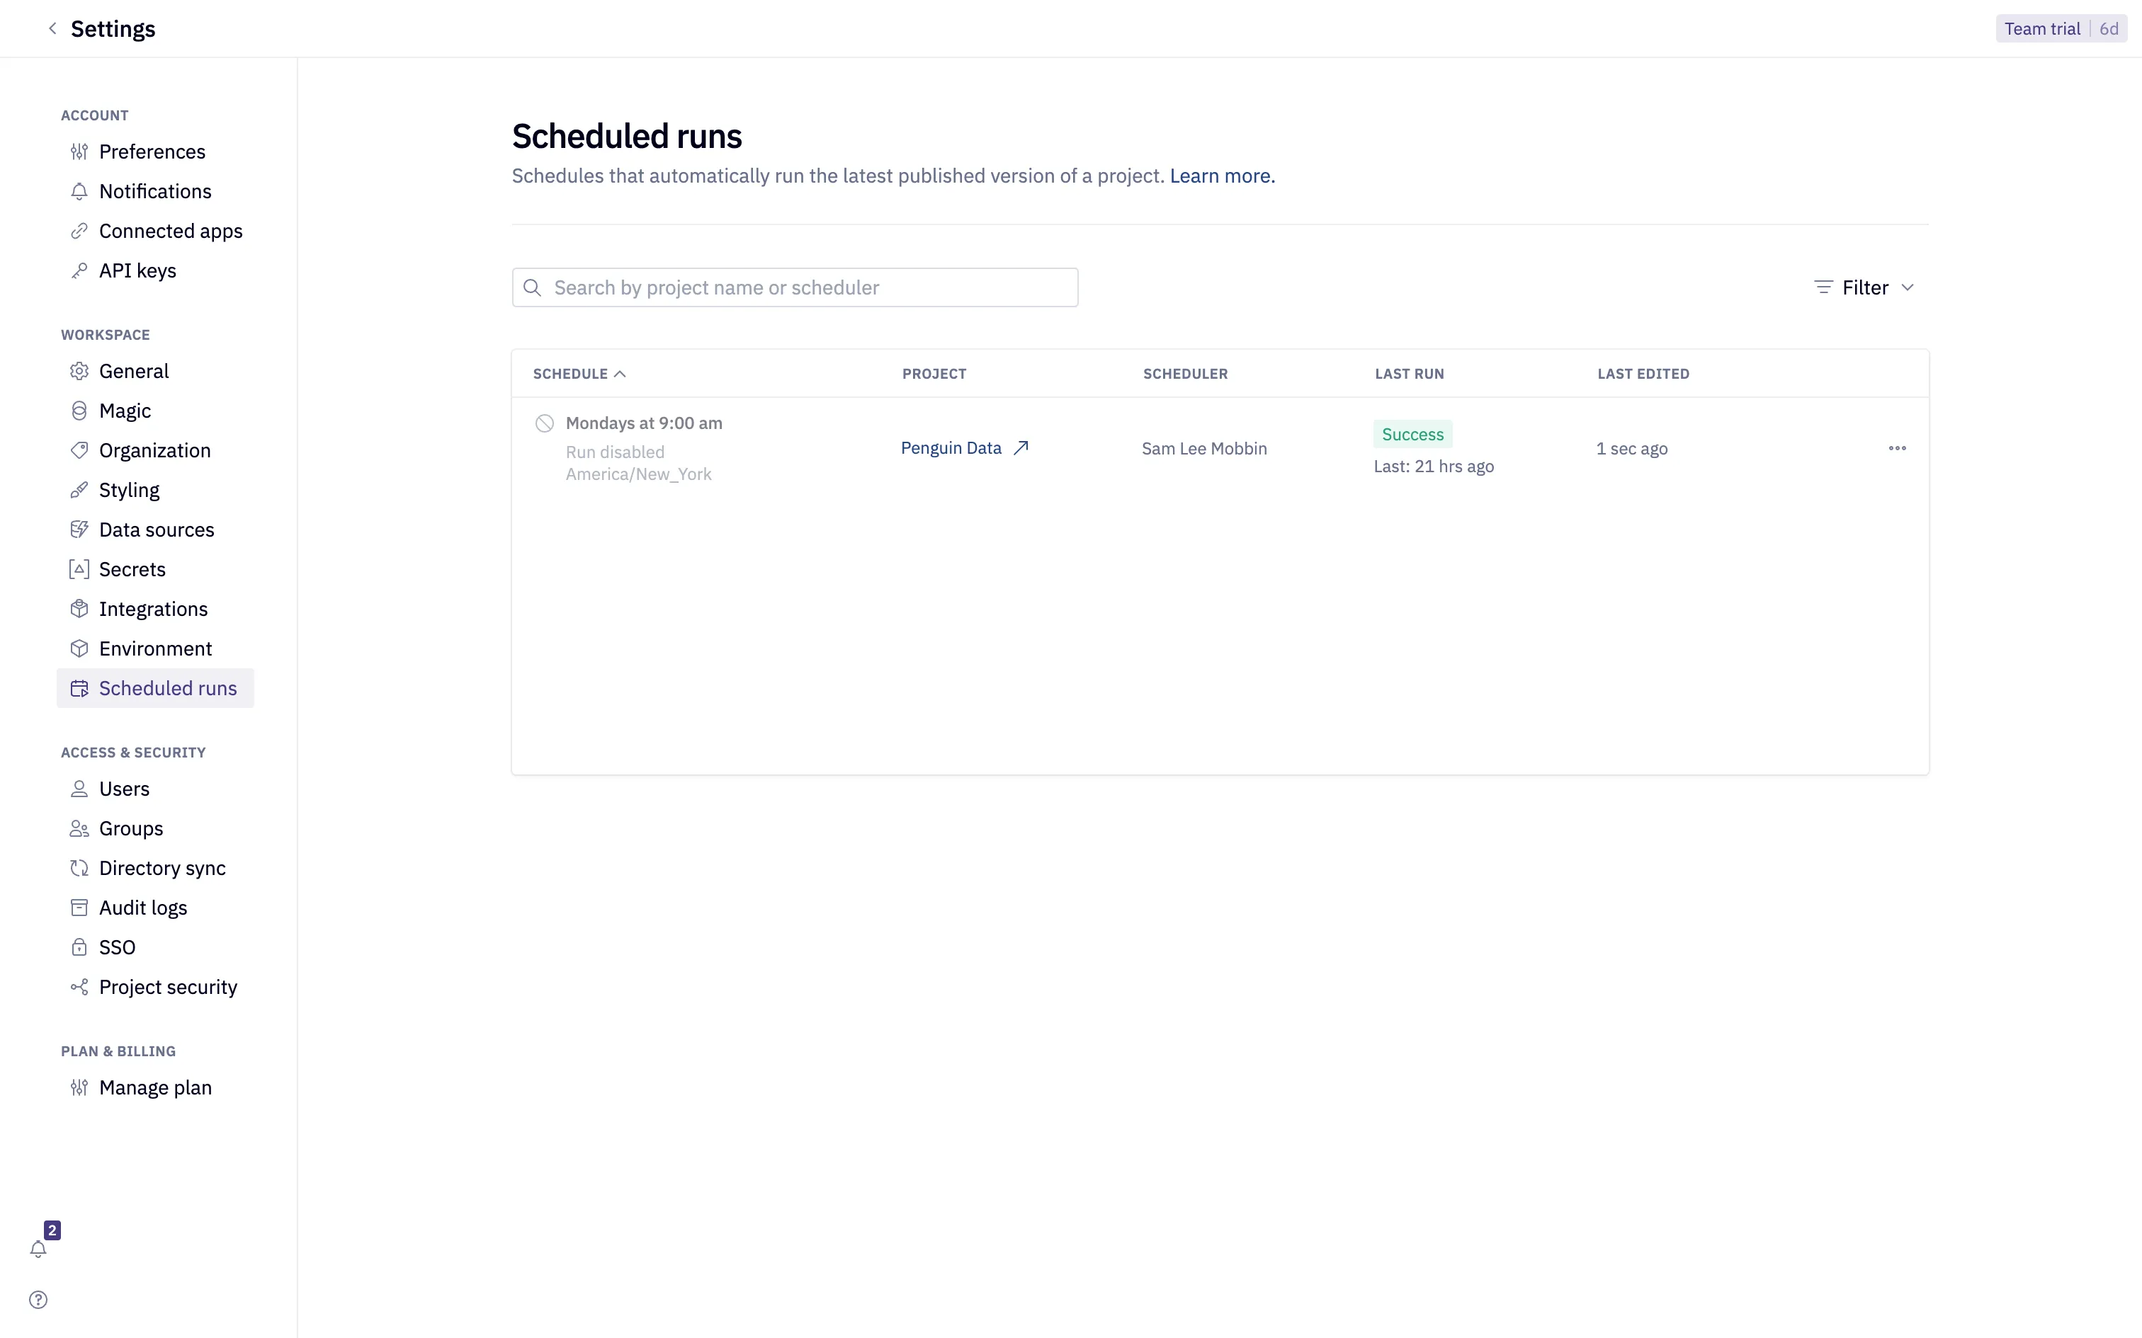Viewport: 2142px width, 1338px height.
Task: Click the Secrets sidebar icon
Action: [x=79, y=569]
